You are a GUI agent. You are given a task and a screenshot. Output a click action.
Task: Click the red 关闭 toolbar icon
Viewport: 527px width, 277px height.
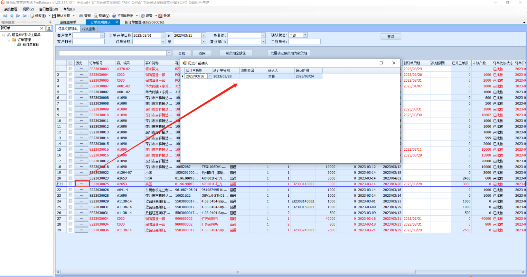point(160,16)
